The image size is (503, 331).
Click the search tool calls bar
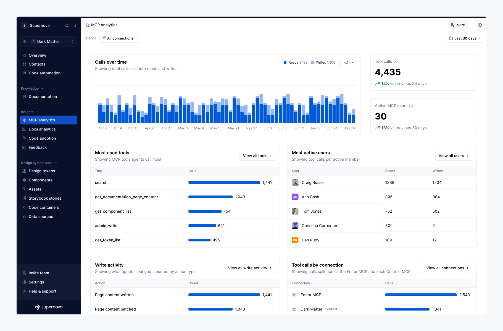[224, 183]
